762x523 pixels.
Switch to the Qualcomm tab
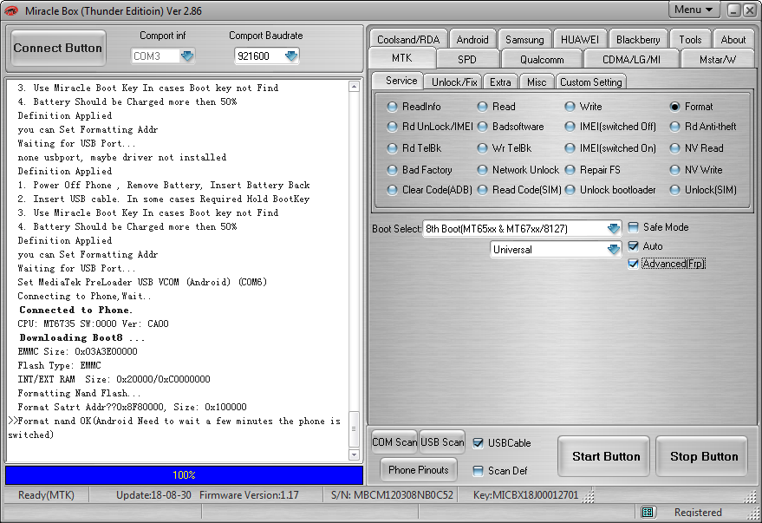point(542,59)
